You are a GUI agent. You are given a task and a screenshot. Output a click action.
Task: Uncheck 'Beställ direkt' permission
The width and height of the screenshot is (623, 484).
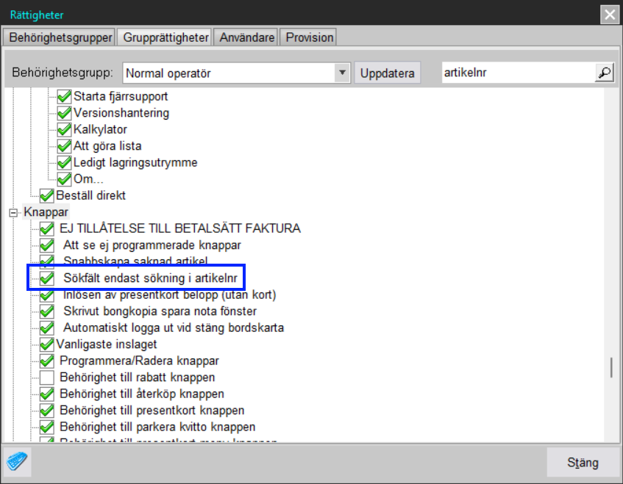click(x=48, y=195)
